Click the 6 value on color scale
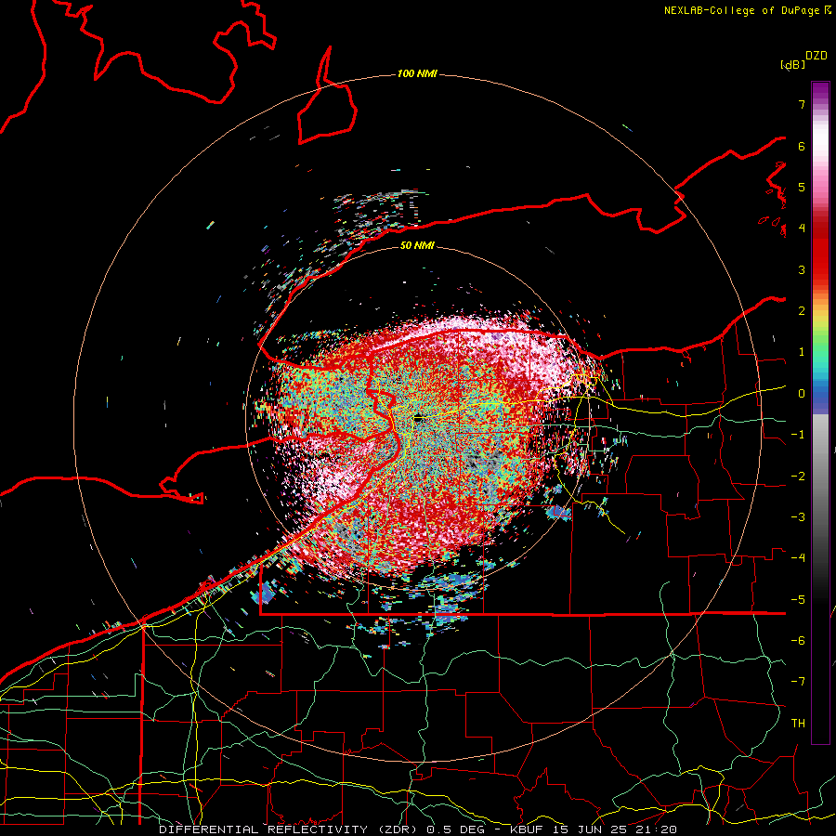This screenshot has width=836, height=836. point(802,146)
